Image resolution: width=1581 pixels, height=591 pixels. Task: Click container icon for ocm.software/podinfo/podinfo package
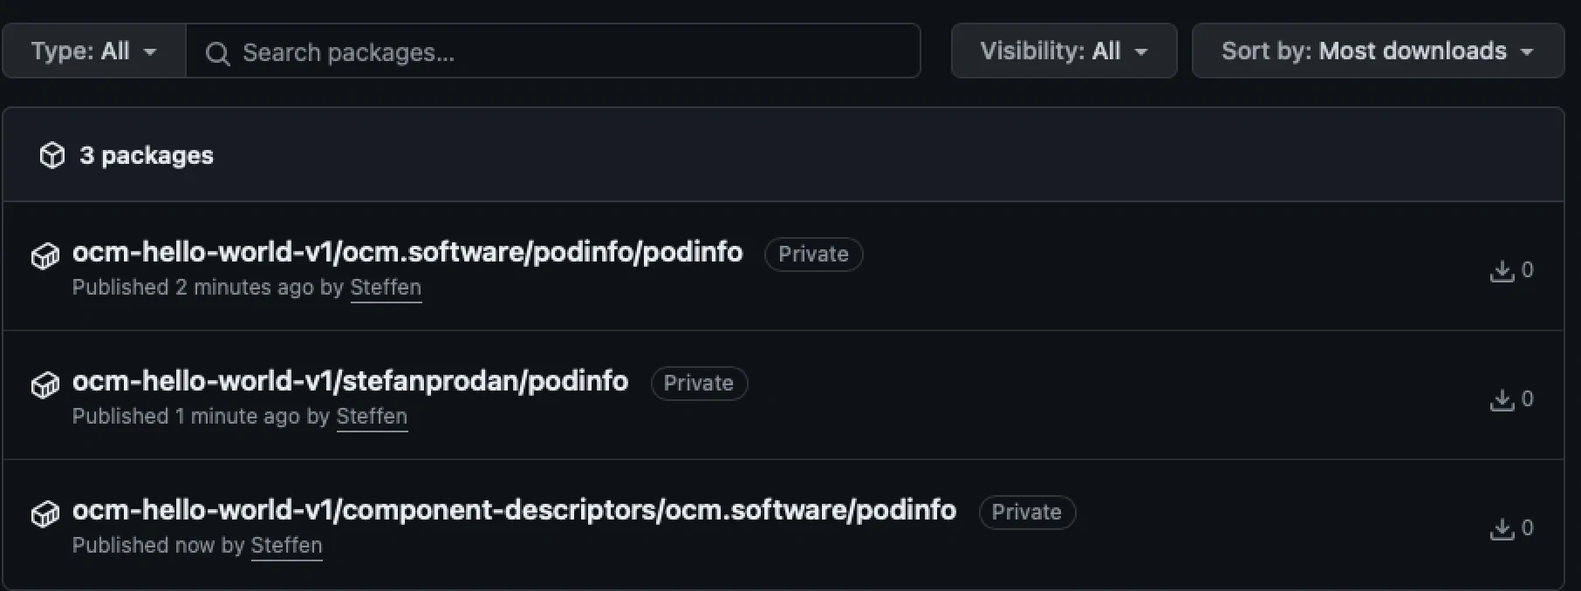45,256
